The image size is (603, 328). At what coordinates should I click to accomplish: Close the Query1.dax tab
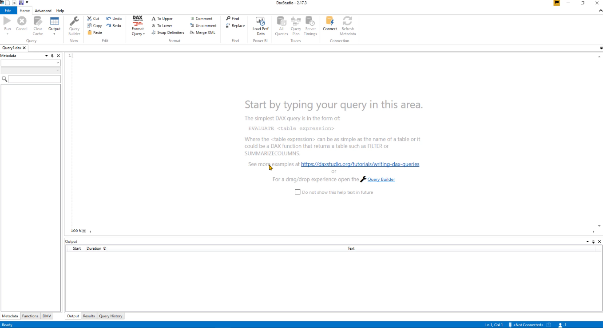[24, 48]
